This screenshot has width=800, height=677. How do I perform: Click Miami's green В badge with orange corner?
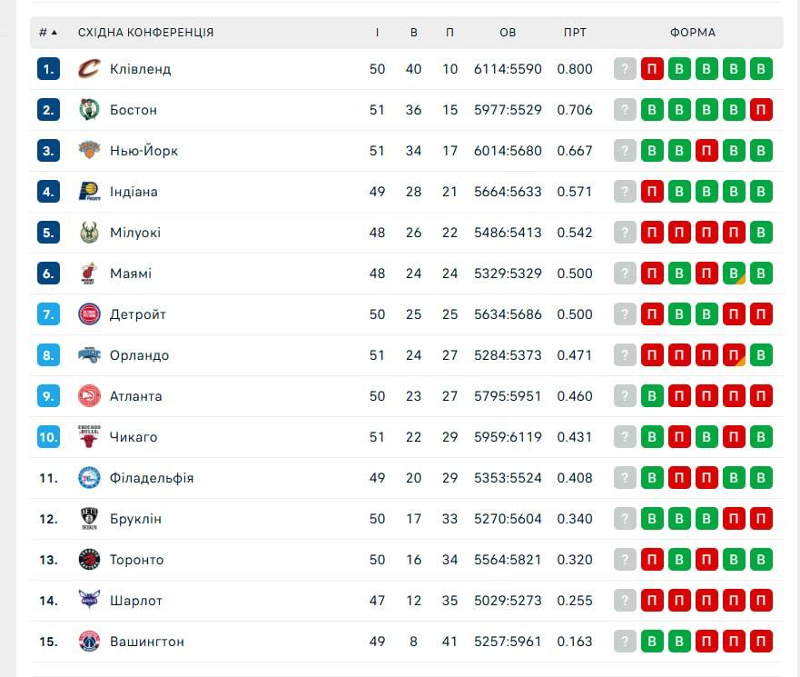[734, 274]
